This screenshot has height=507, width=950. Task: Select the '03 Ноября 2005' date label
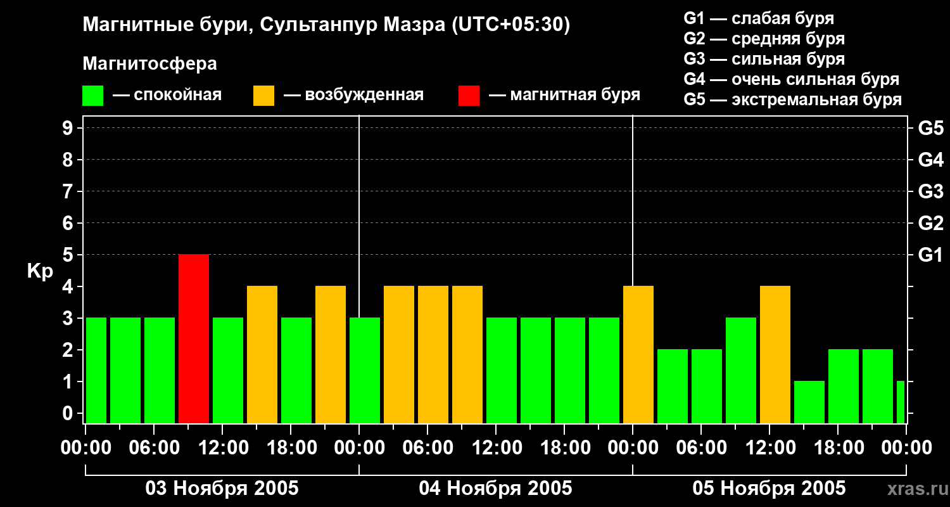(222, 489)
